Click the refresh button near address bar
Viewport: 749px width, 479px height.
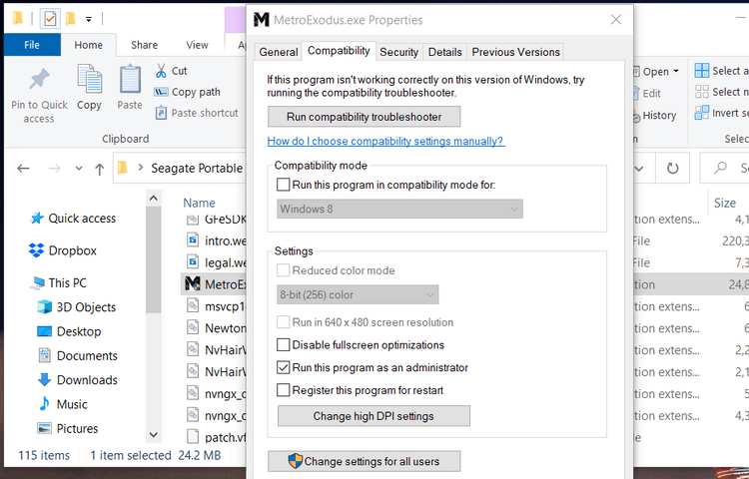[673, 169]
